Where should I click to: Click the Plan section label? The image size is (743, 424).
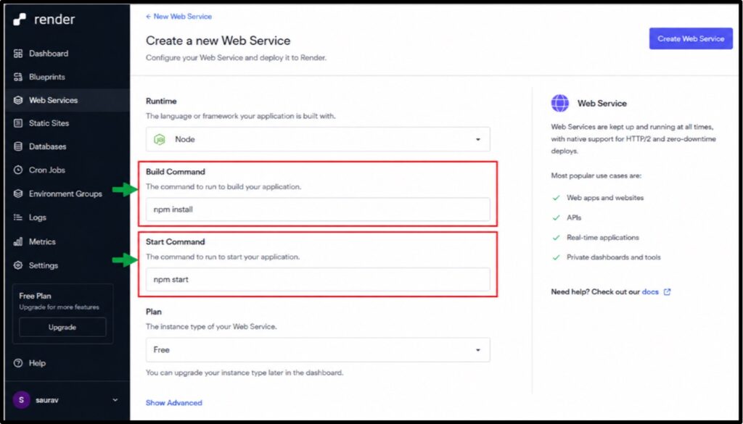pyautogui.click(x=154, y=312)
